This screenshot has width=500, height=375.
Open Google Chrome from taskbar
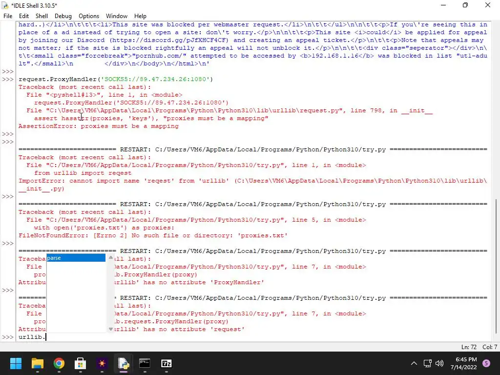tap(59, 363)
